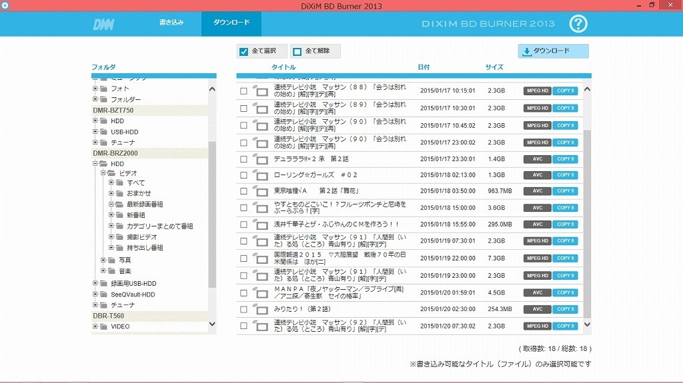Expand the 録画用USB-HDD node
This screenshot has height=383, width=683.
[95, 283]
